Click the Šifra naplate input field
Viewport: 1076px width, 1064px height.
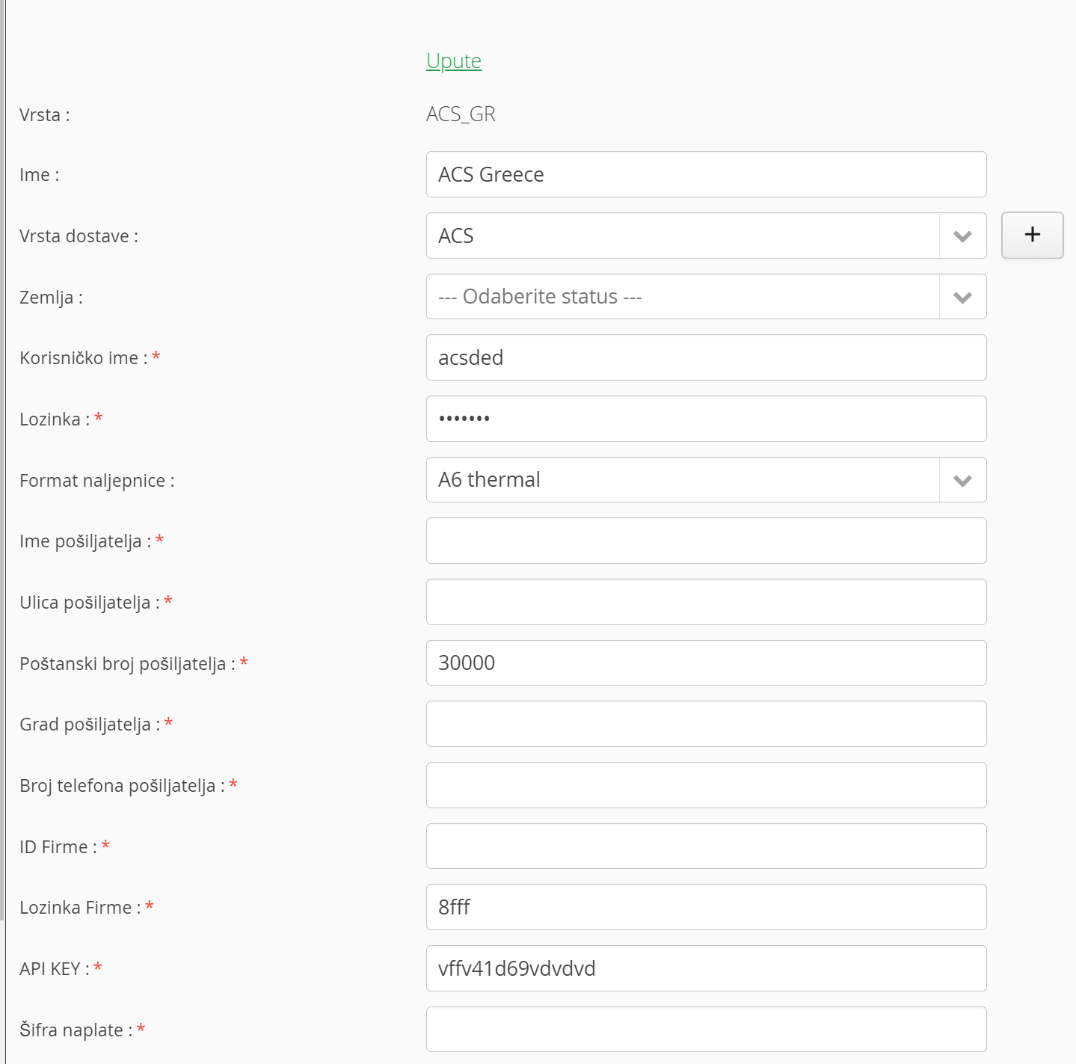(706, 1030)
